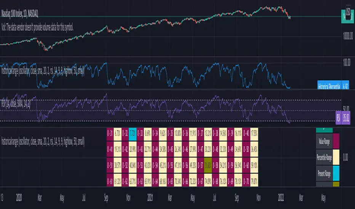
Task: Click the cream Percentile Range color swatch
Action: 336,157
